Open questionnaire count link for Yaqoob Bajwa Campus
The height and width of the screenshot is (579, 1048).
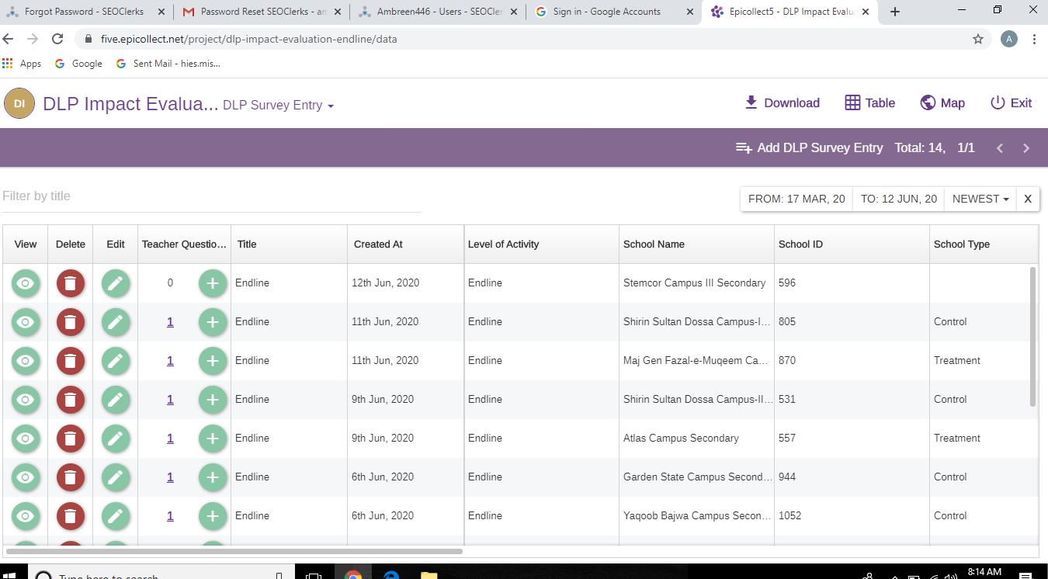[x=170, y=516]
